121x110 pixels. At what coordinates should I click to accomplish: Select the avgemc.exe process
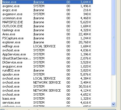47,6
